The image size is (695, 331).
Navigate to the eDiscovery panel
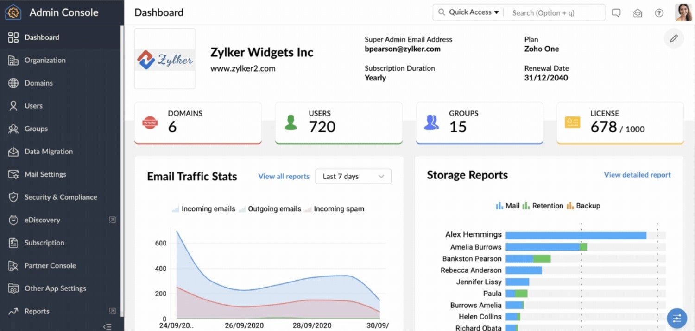41,220
